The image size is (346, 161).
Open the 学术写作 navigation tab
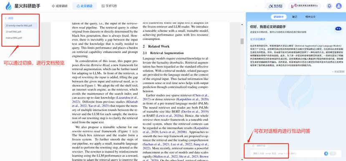point(109,6)
